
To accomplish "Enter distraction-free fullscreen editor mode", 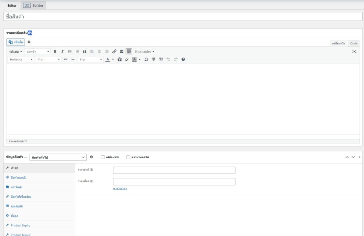I will click(354, 52).
